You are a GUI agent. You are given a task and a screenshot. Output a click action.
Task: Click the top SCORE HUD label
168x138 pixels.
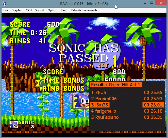pos(20,24)
